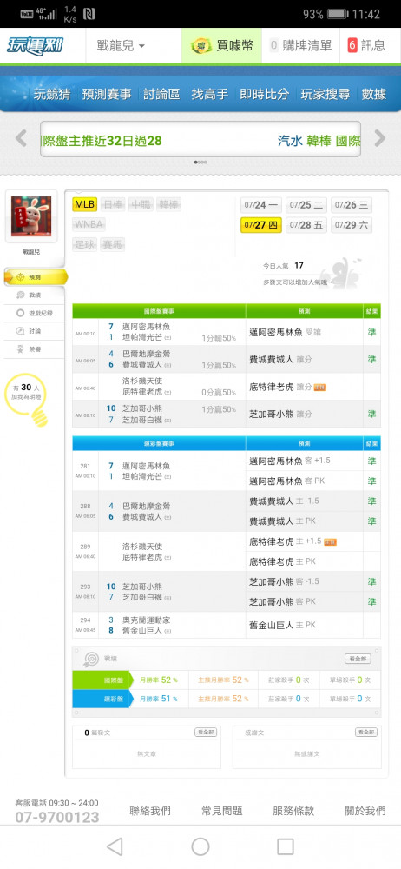The image size is (401, 869).
Task: Click 看全部 for 感謝文 section
Action: 366,732
